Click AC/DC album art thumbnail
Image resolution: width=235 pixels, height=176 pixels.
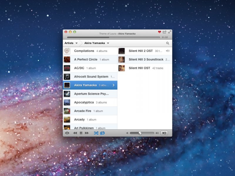pos(67,68)
